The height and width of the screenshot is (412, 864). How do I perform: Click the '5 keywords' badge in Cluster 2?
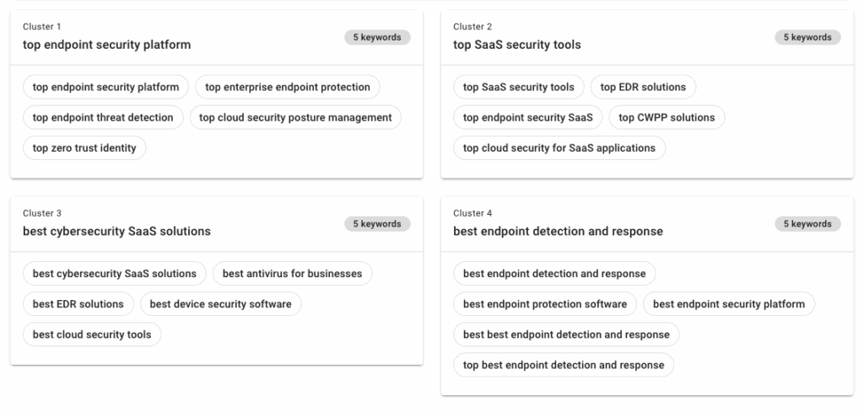pos(807,37)
